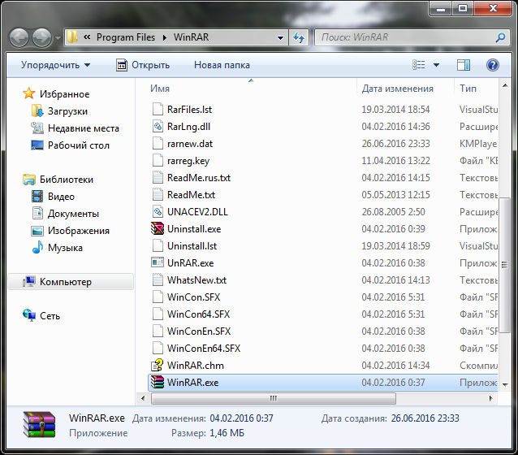
Task: Select RarFiles.lst file
Action: point(190,110)
